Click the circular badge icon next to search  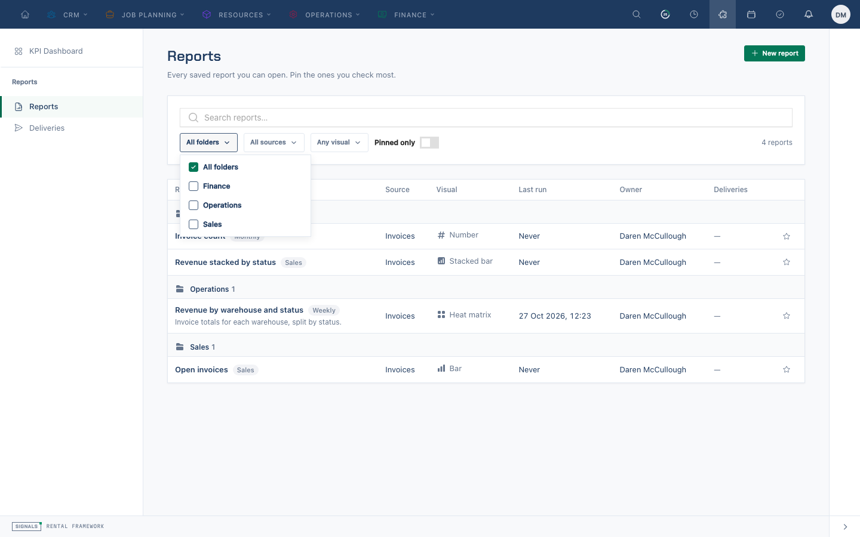(x=665, y=14)
